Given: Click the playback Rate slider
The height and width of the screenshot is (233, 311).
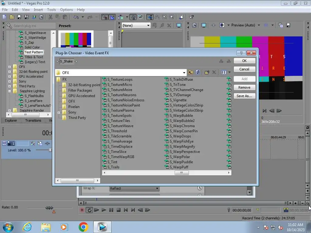Looking at the screenshot, I should pos(49,208).
